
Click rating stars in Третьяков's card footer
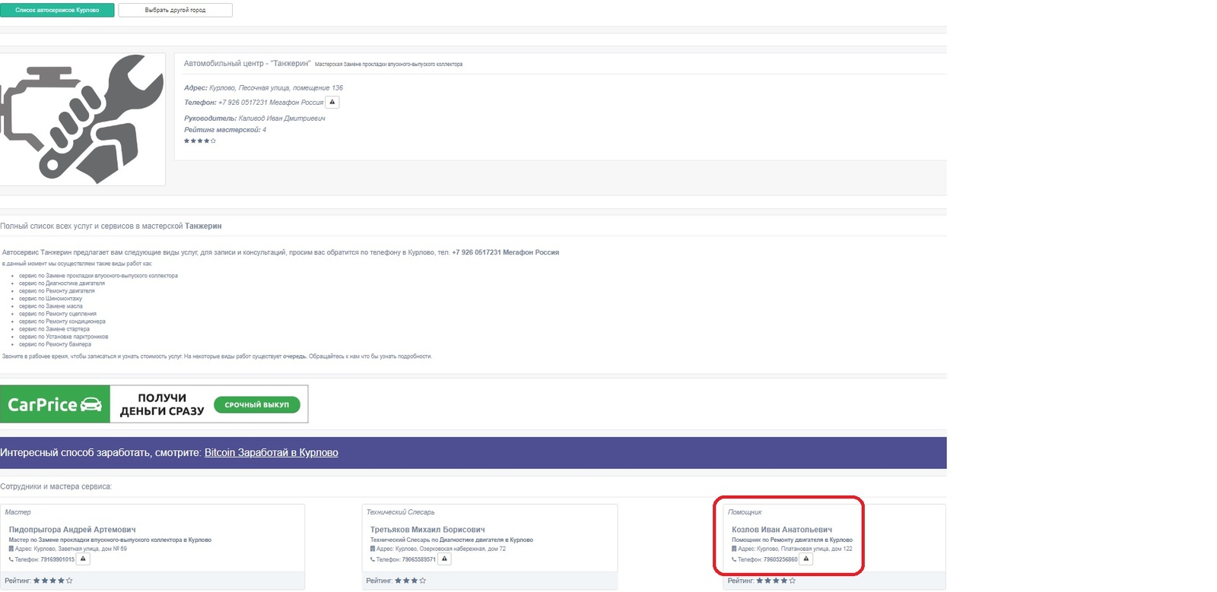click(411, 581)
